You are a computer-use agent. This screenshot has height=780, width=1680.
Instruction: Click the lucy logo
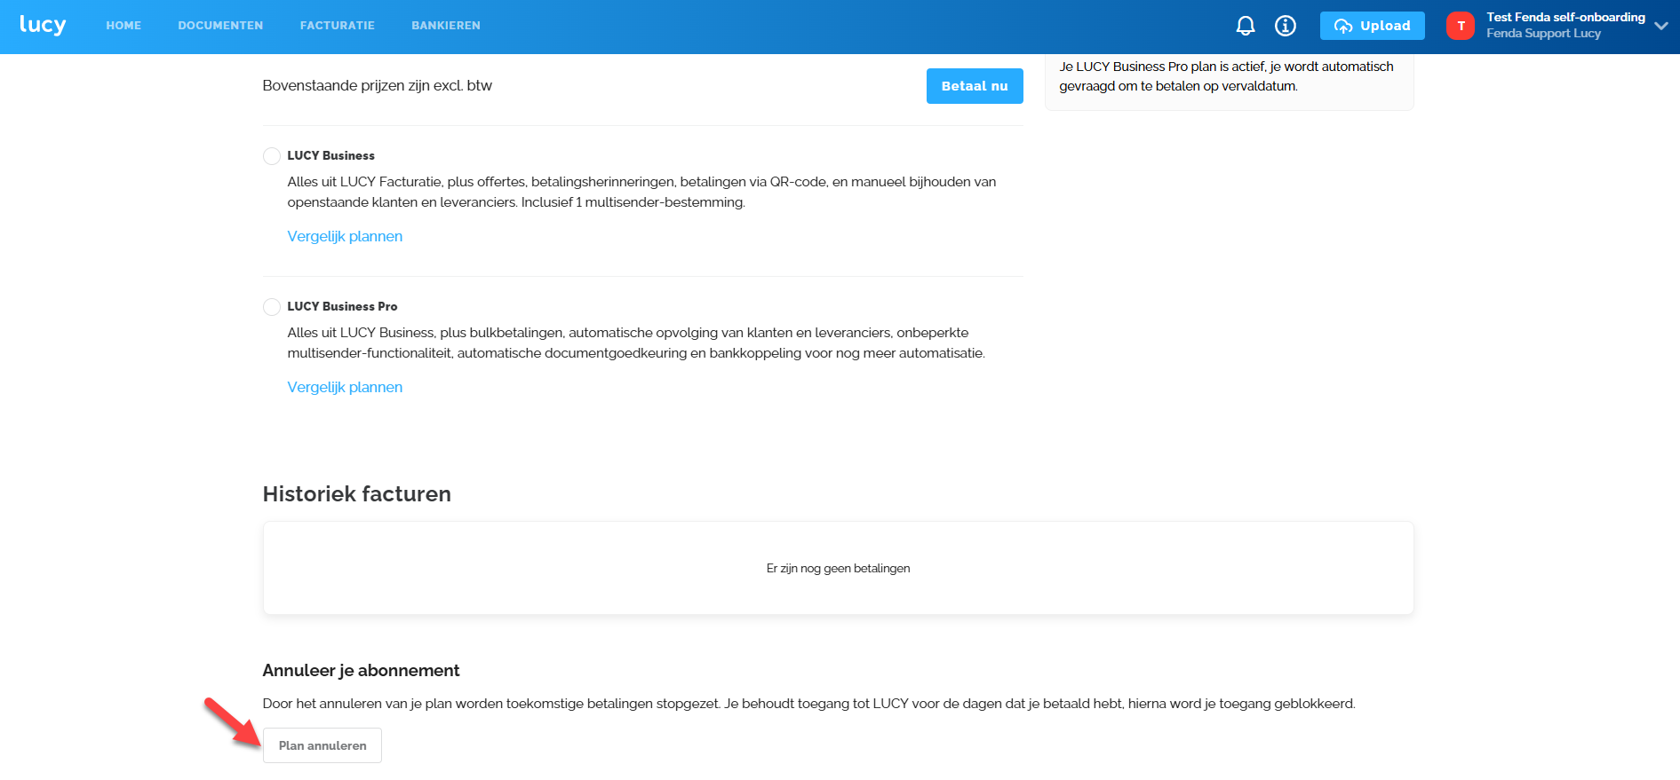(x=43, y=25)
